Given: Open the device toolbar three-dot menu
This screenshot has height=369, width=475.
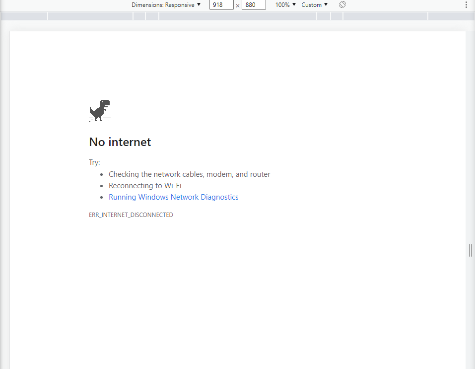Looking at the screenshot, I should pyautogui.click(x=466, y=4).
